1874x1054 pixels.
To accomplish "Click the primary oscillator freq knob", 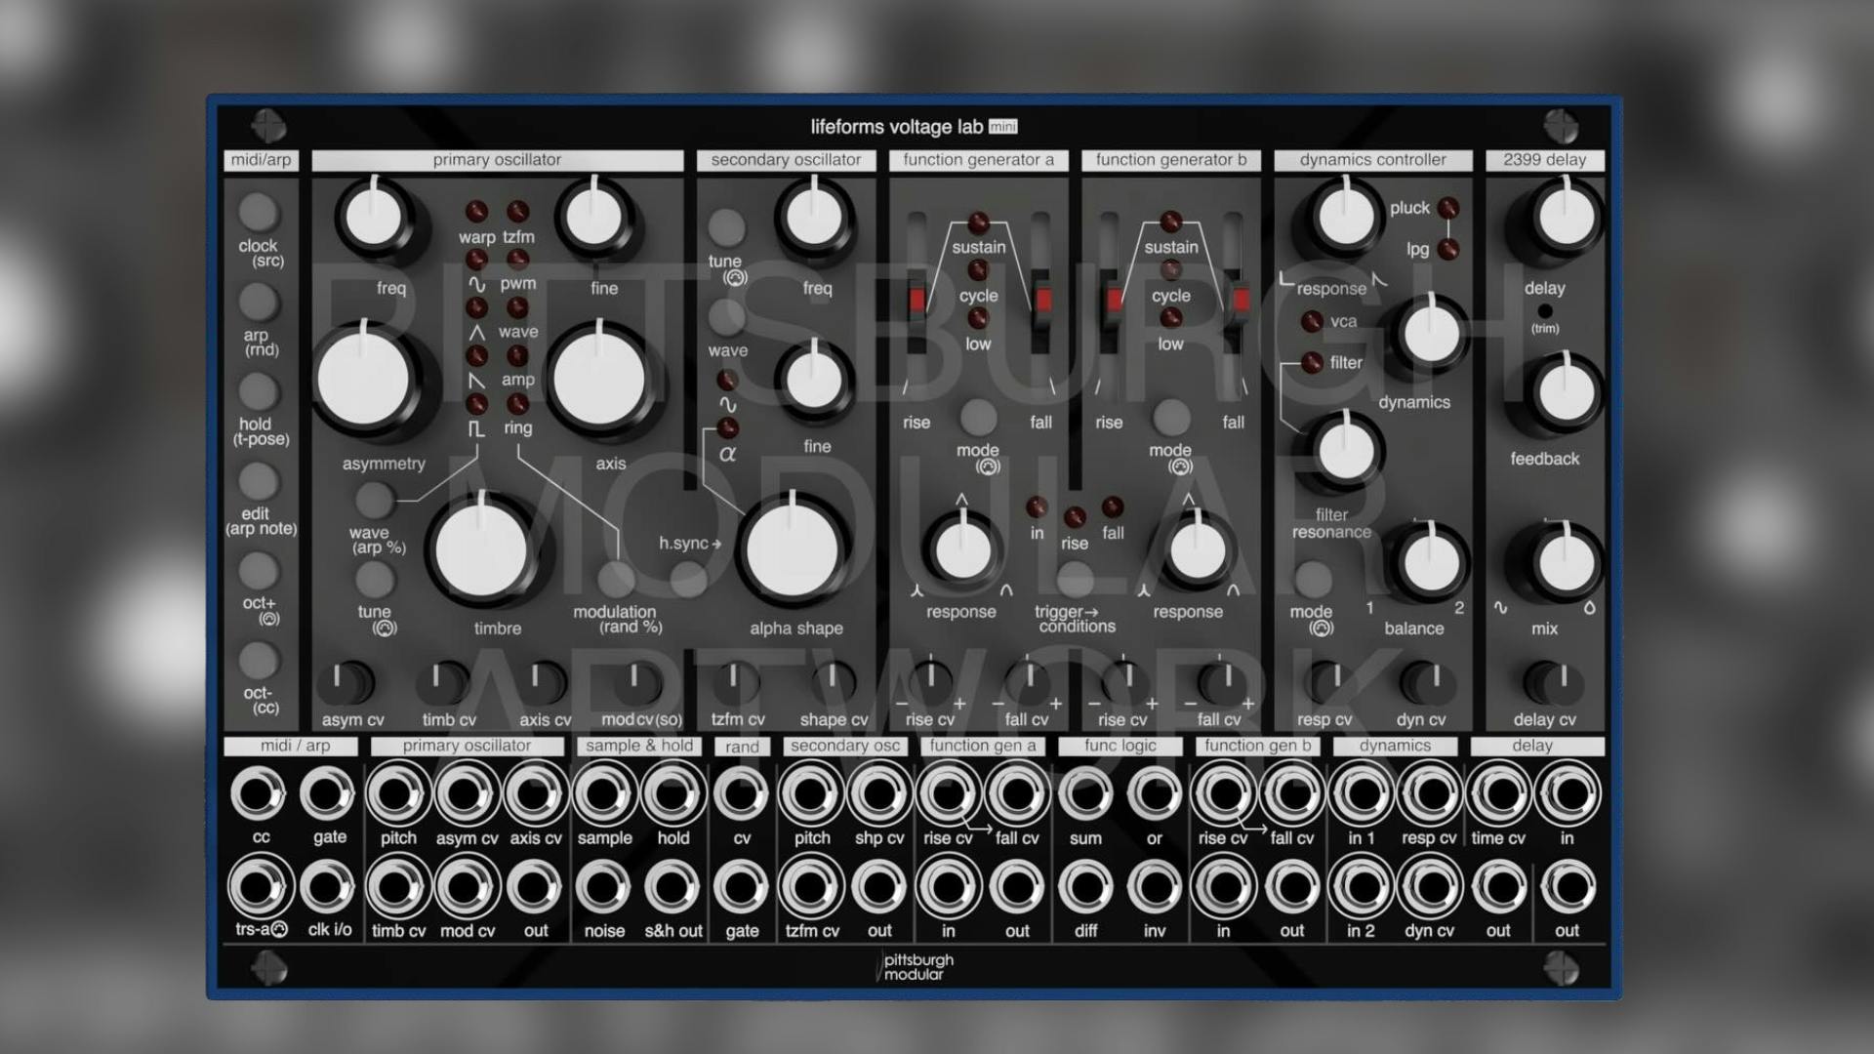I will pyautogui.click(x=374, y=217).
